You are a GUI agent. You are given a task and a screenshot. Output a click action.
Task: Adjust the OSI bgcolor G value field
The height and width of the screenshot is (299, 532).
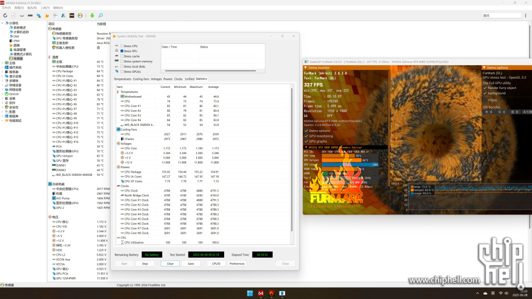tap(502, 112)
